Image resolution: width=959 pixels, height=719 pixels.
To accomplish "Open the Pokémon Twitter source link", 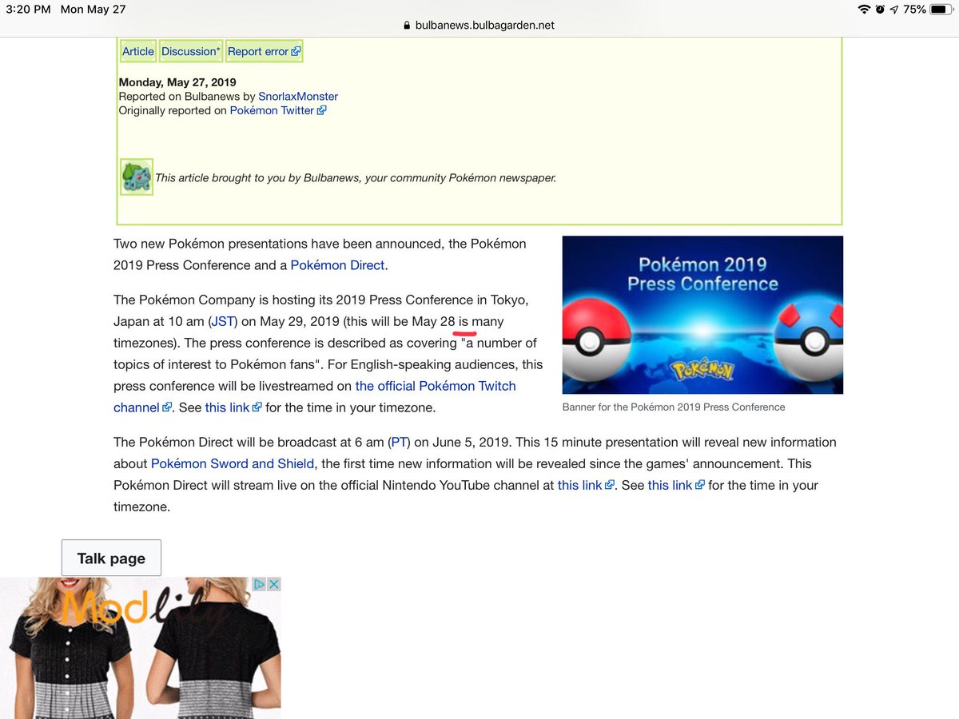I will coord(277,111).
